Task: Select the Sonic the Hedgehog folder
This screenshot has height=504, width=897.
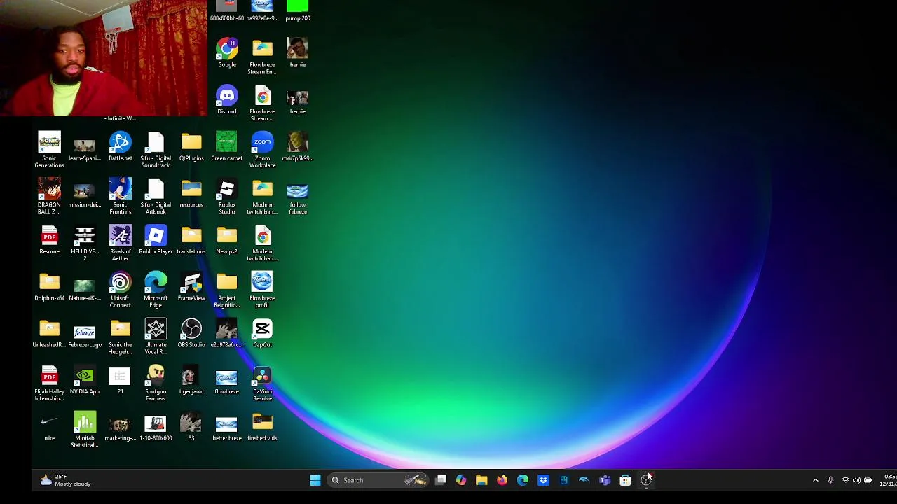Action: (120, 337)
